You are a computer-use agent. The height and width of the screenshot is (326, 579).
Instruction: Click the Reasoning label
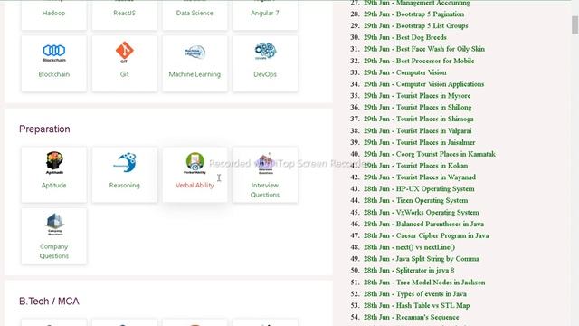125,185
